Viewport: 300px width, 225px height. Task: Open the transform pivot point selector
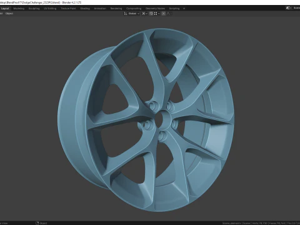point(144,14)
